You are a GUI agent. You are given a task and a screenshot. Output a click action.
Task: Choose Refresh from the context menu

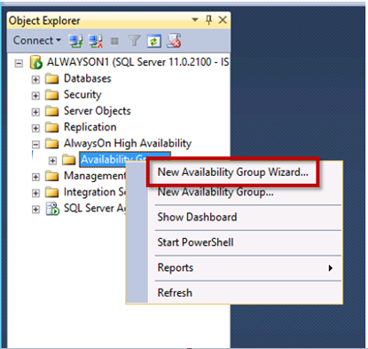(x=175, y=293)
